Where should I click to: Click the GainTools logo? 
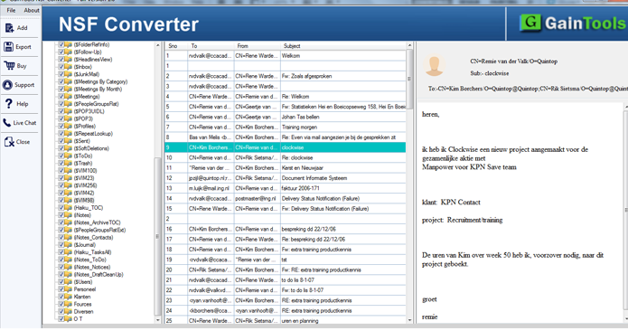pos(573,24)
